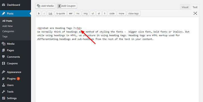Open Categories submenu

pyautogui.click(x=8, y=31)
